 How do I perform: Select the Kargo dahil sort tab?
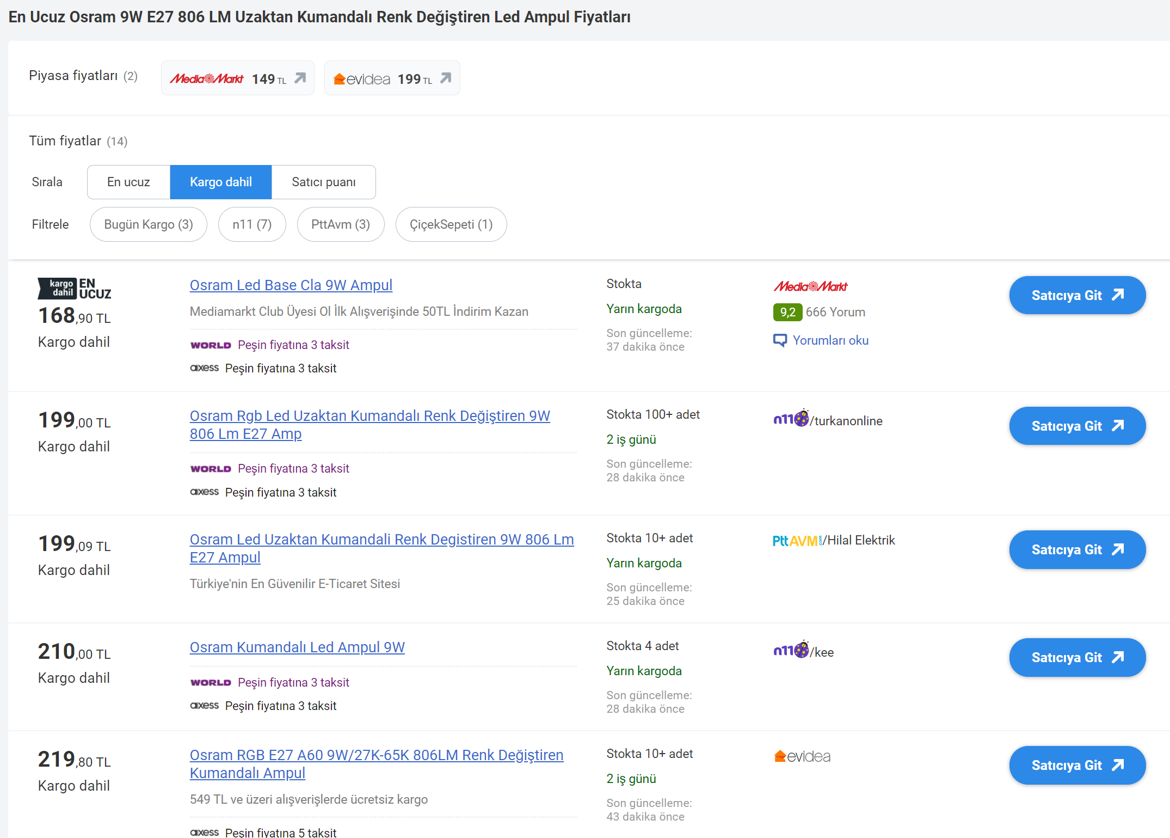click(220, 182)
